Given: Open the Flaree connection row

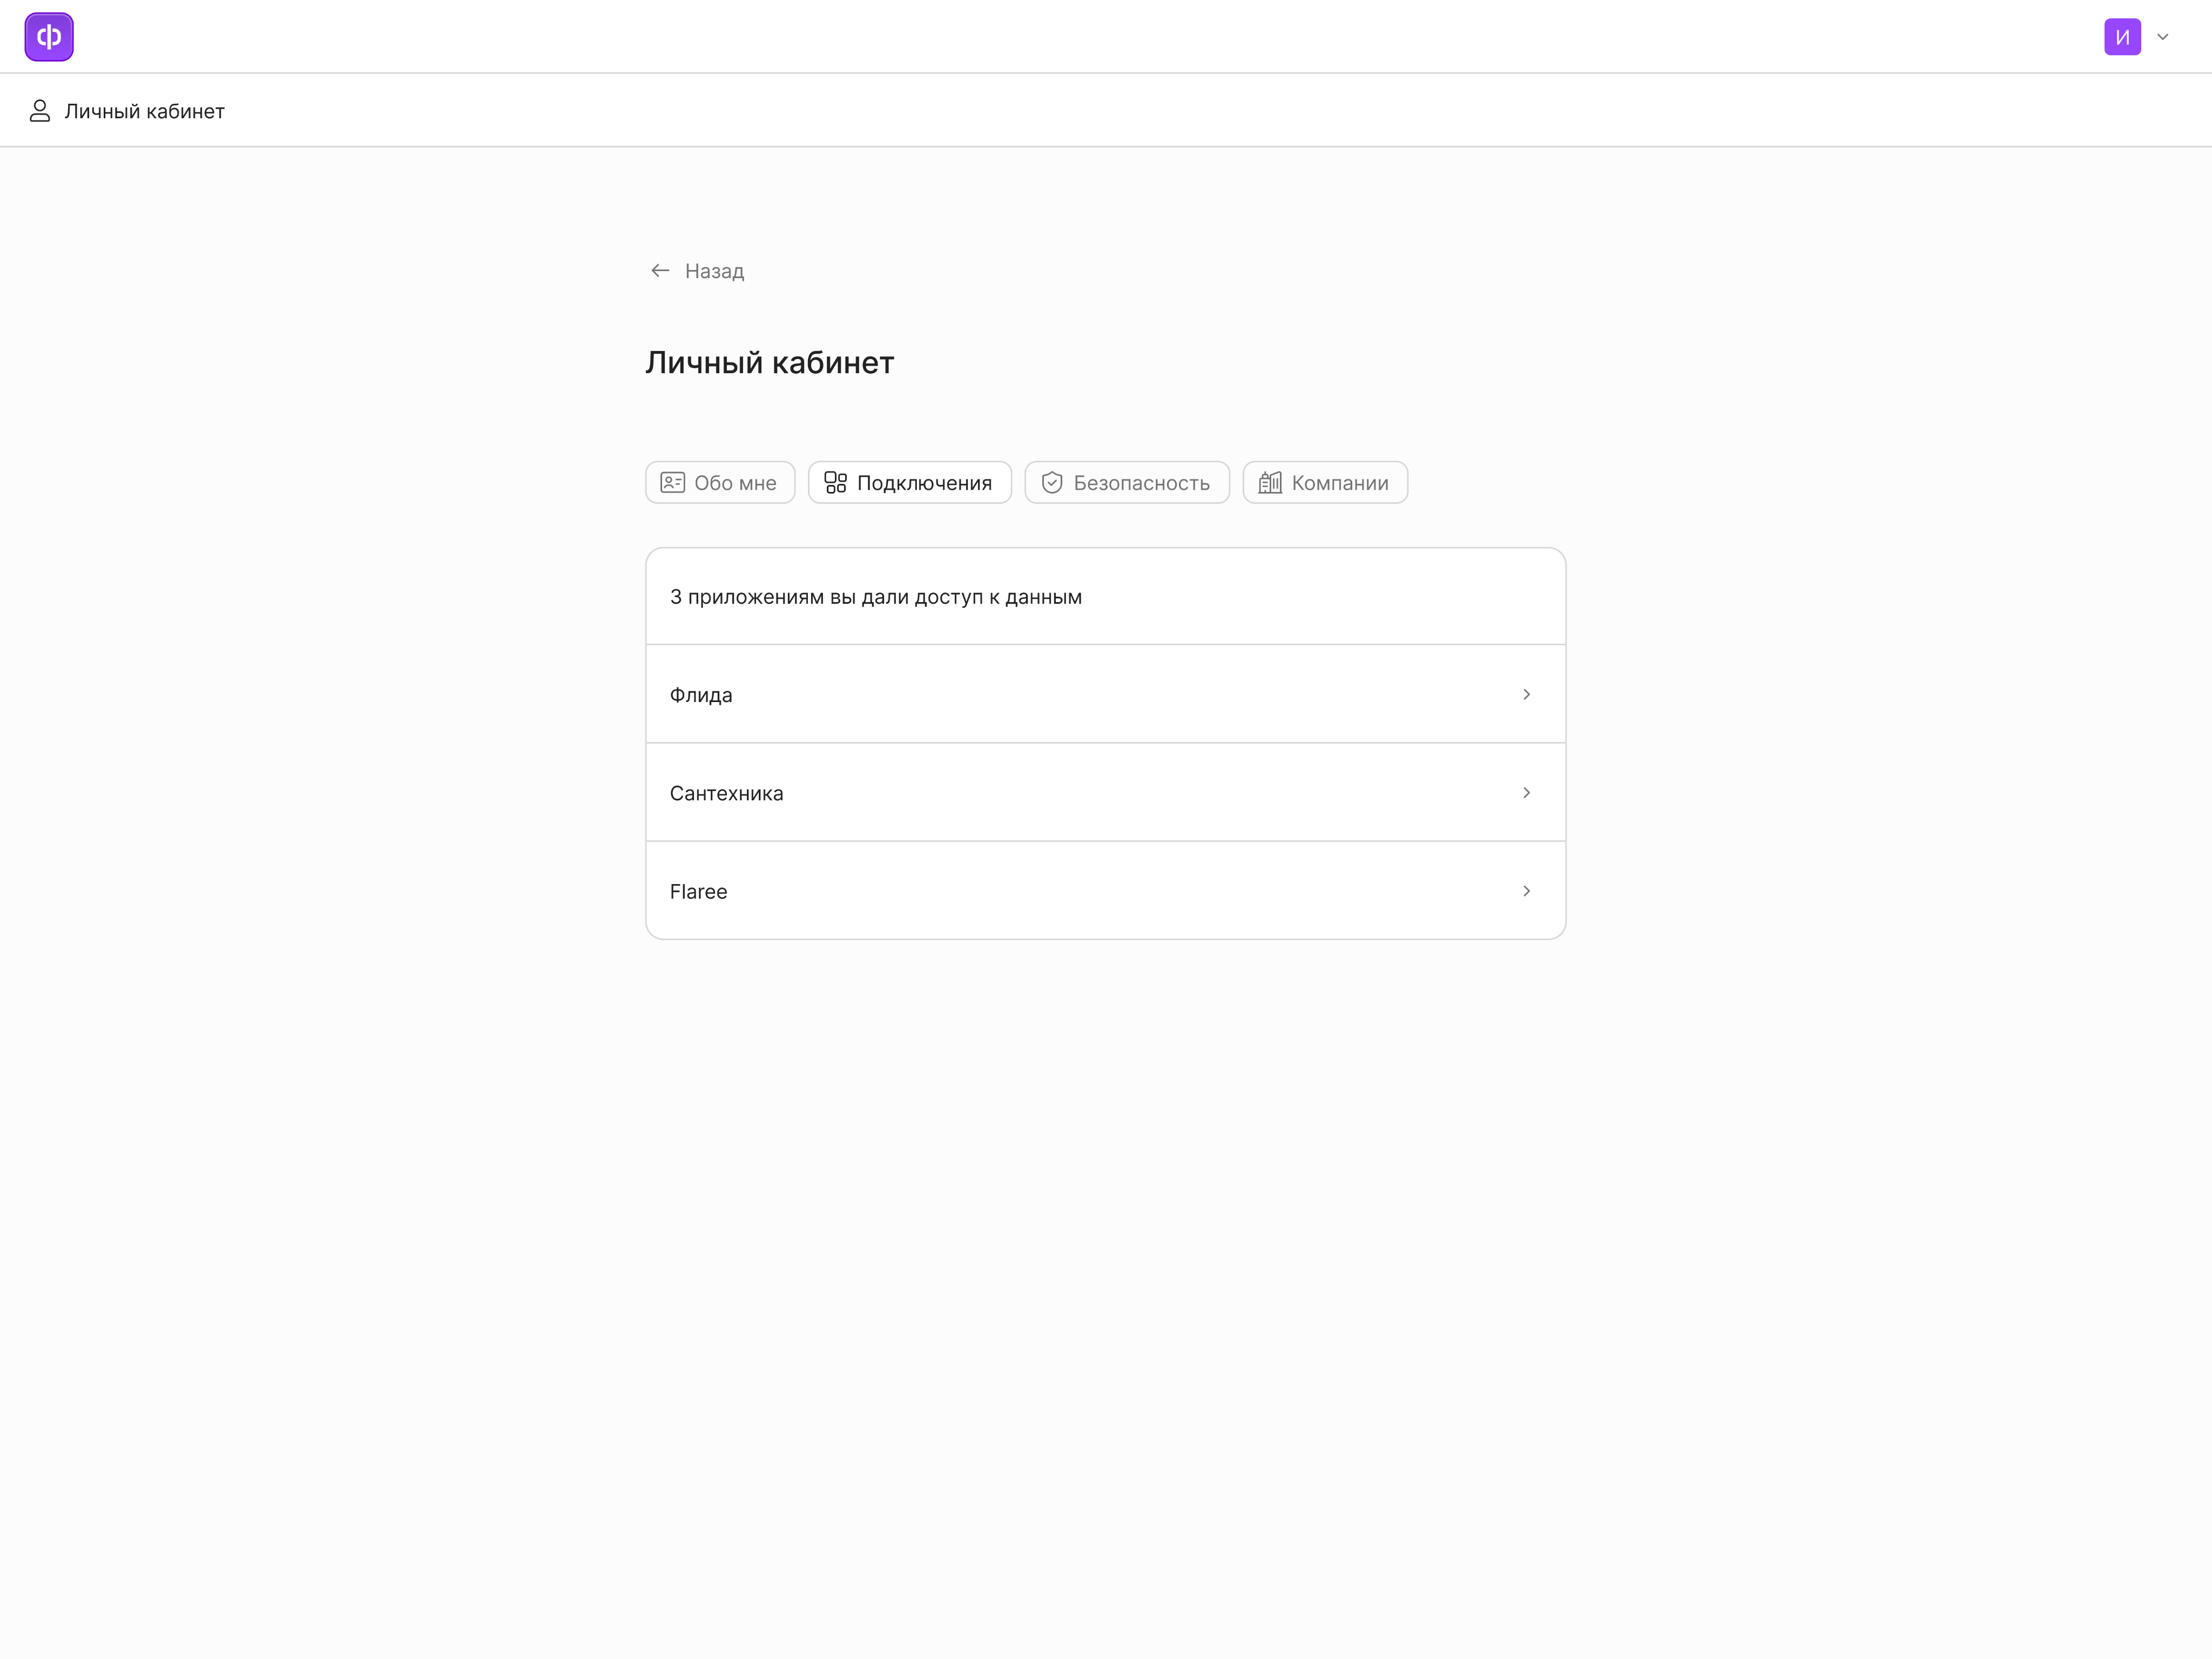Looking at the screenshot, I should point(1106,891).
